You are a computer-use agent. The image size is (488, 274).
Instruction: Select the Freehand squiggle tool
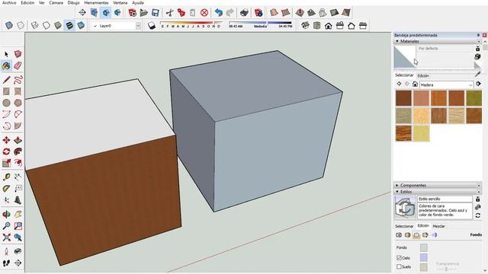[x=18, y=80]
